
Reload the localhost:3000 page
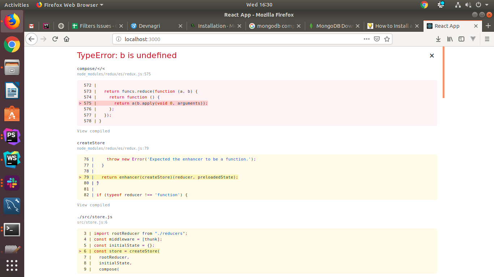55,39
